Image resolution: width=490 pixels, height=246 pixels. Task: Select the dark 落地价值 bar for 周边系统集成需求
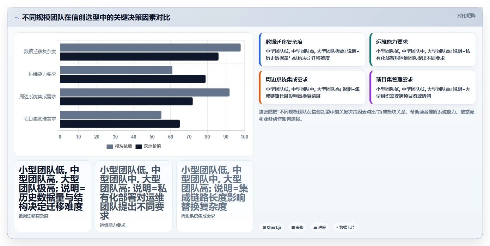coord(126,102)
